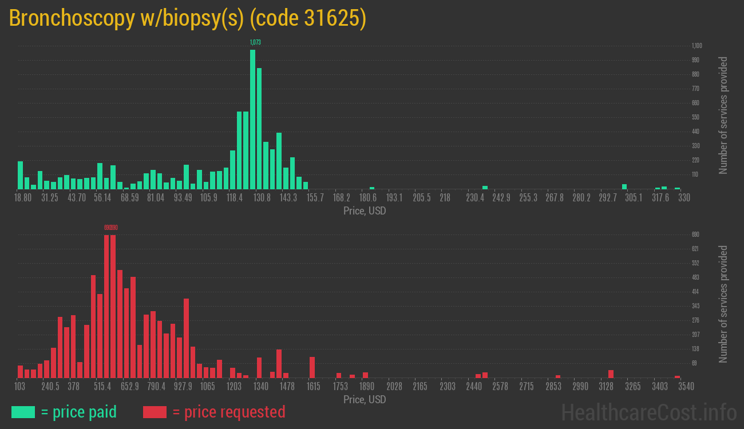Click the 1,100 y-axis tick label
Screen dimensions: 744x429
pos(696,46)
